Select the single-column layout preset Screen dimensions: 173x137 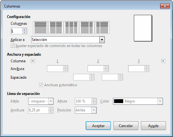tap(40, 28)
